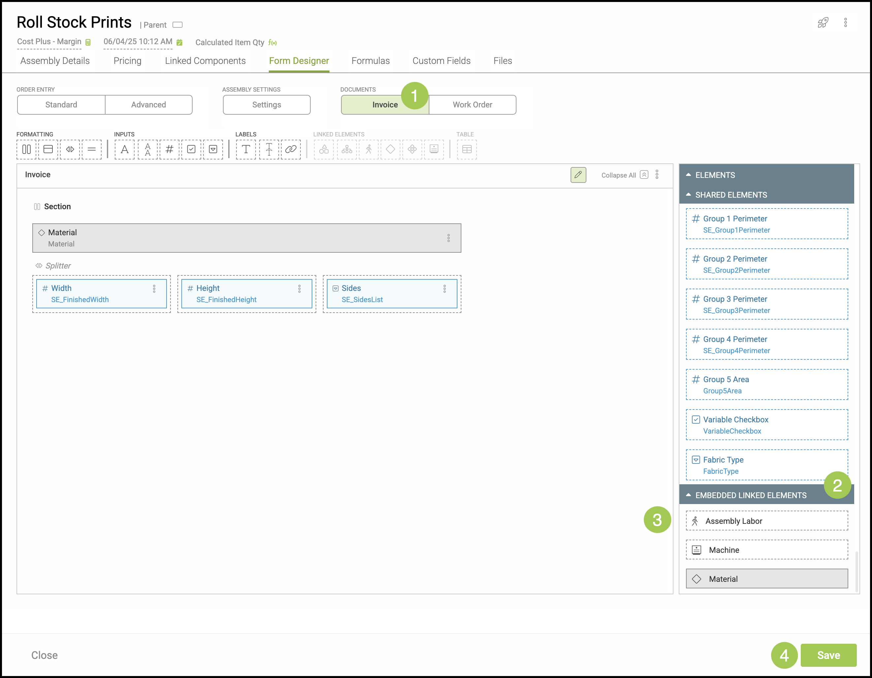Click the pencil edit icon

pyautogui.click(x=578, y=175)
